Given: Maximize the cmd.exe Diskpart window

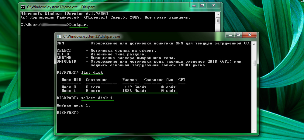Looking at the screenshot, I should point(202,5).
